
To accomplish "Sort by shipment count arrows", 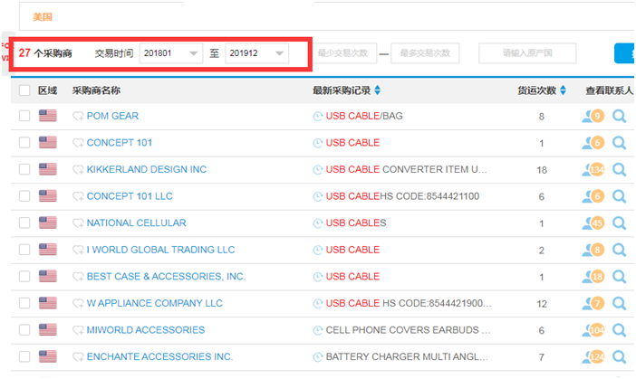I will click(x=563, y=90).
